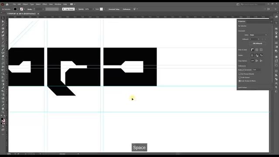Screen dimensions: 279x157
Task: Click default fill and stroke icon
Action: tap(1, 116)
